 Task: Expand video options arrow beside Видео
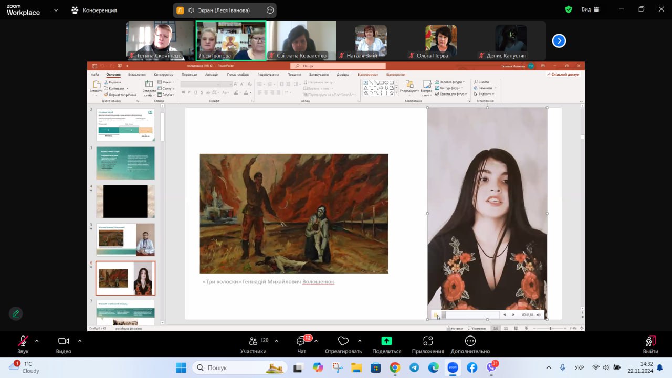(x=80, y=341)
